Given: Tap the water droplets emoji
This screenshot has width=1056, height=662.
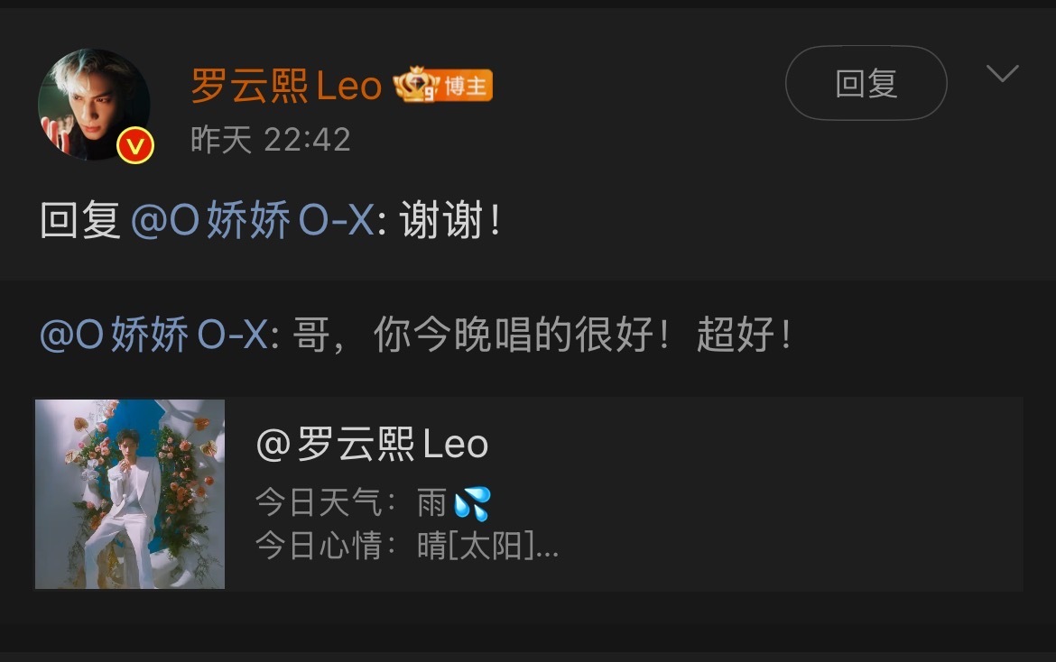Looking at the screenshot, I should pos(472,504).
